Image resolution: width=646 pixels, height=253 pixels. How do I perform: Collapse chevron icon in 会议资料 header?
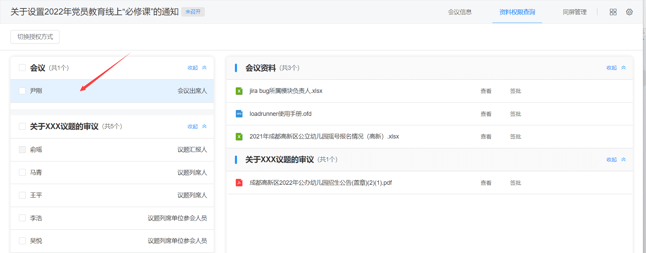pyautogui.click(x=623, y=68)
